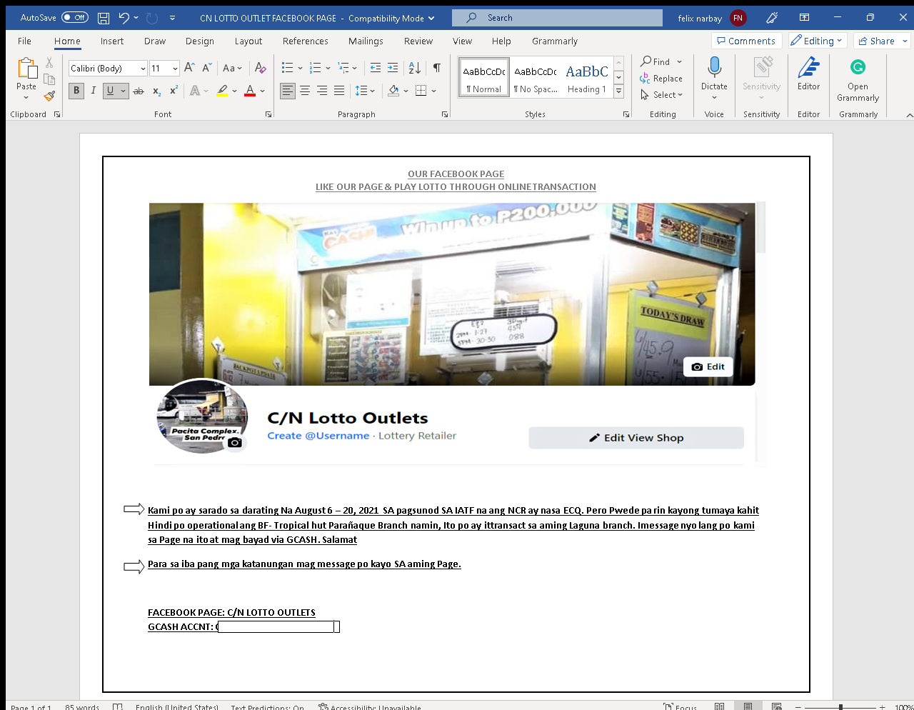
Task: Open the Editor pane
Action: 808,74
